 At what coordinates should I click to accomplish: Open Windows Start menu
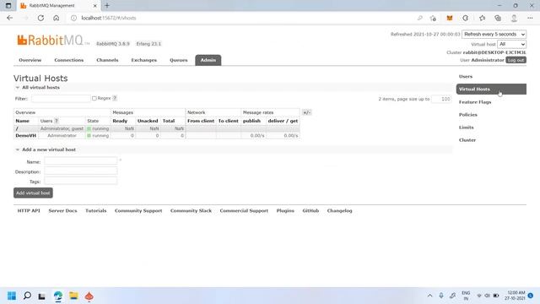pos(12,296)
